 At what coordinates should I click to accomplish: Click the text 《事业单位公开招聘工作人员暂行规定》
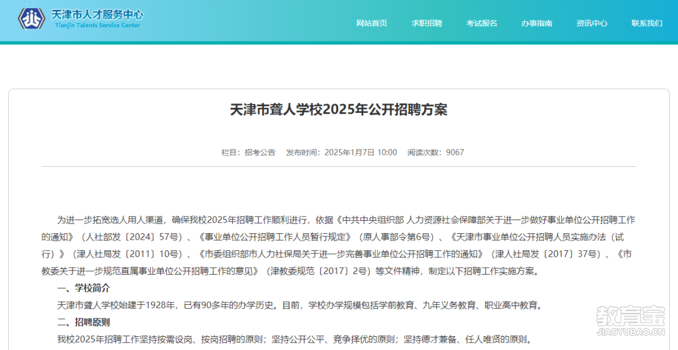tap(276, 237)
